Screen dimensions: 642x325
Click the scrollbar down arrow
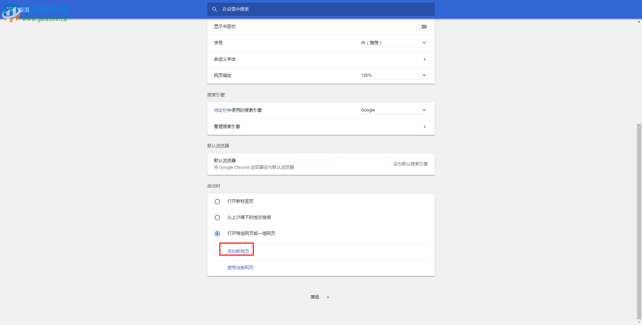[x=639, y=322]
